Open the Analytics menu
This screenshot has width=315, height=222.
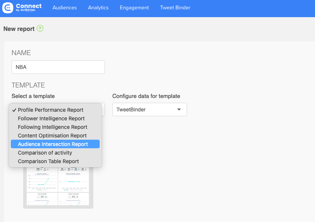point(98,7)
